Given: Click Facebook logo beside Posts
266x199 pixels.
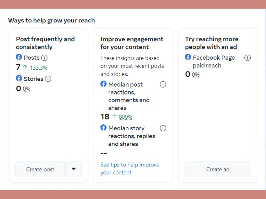Looking at the screenshot, I should click(19, 57).
